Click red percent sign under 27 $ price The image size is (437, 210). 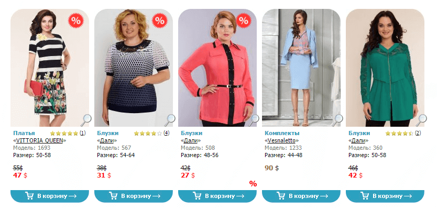pyautogui.click(x=253, y=184)
